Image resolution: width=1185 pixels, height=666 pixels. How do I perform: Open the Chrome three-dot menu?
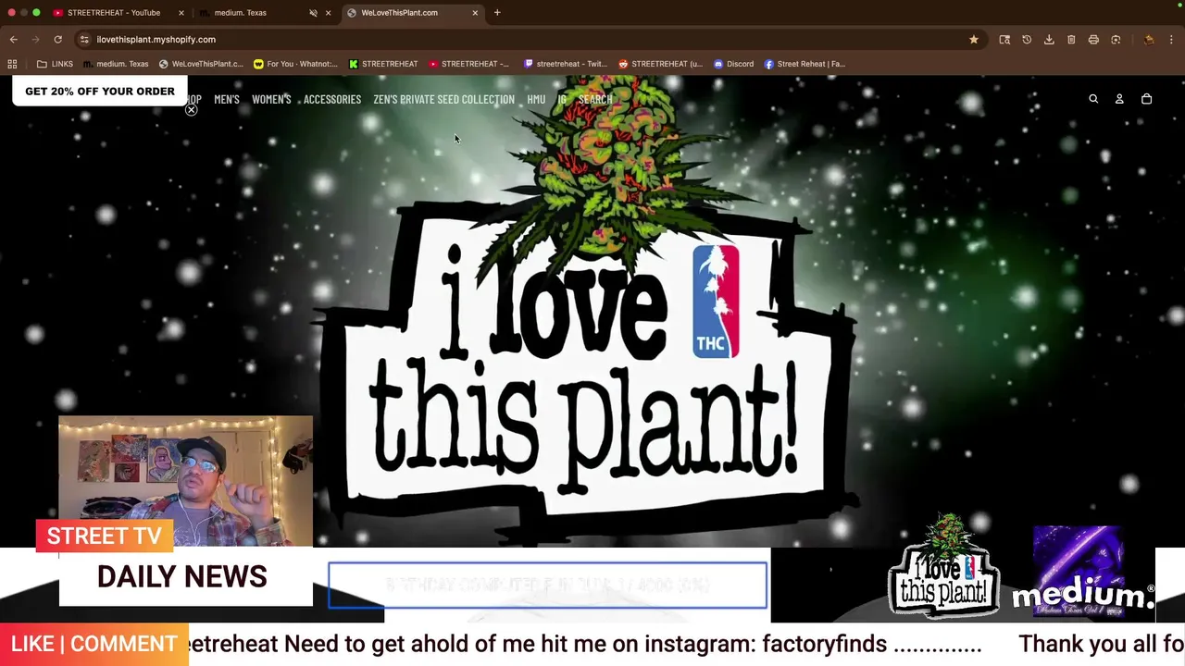click(1172, 40)
